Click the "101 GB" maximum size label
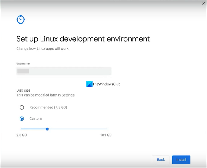 [x=106, y=135]
